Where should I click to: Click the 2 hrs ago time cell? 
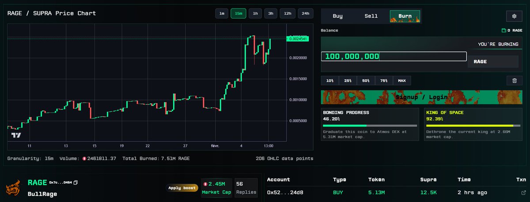pos(472,193)
